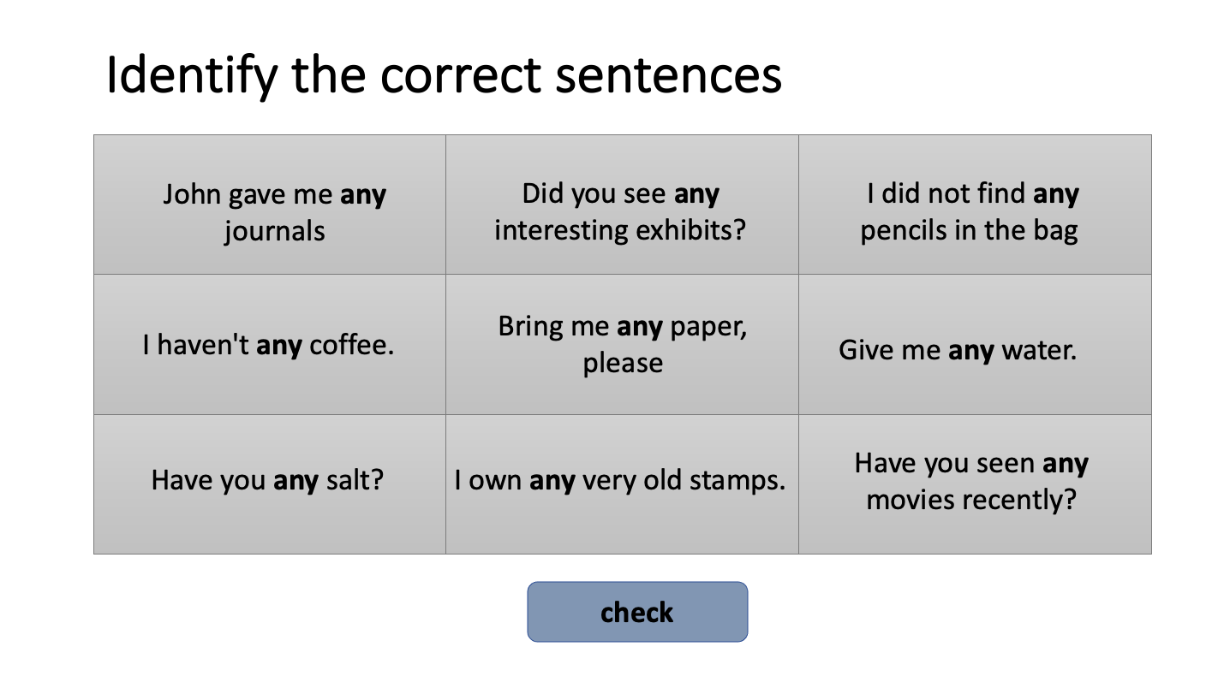The width and height of the screenshot is (1230, 688).
Task: Choose the 'Bring me any paper, please' tile
Action: pos(622,345)
